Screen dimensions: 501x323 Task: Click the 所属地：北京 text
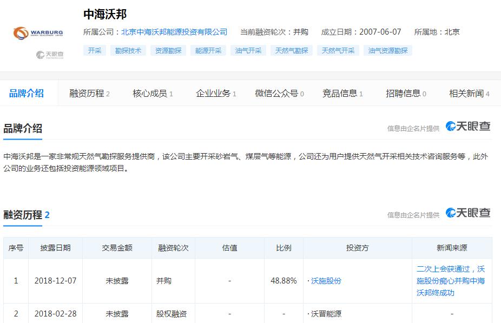(437, 32)
